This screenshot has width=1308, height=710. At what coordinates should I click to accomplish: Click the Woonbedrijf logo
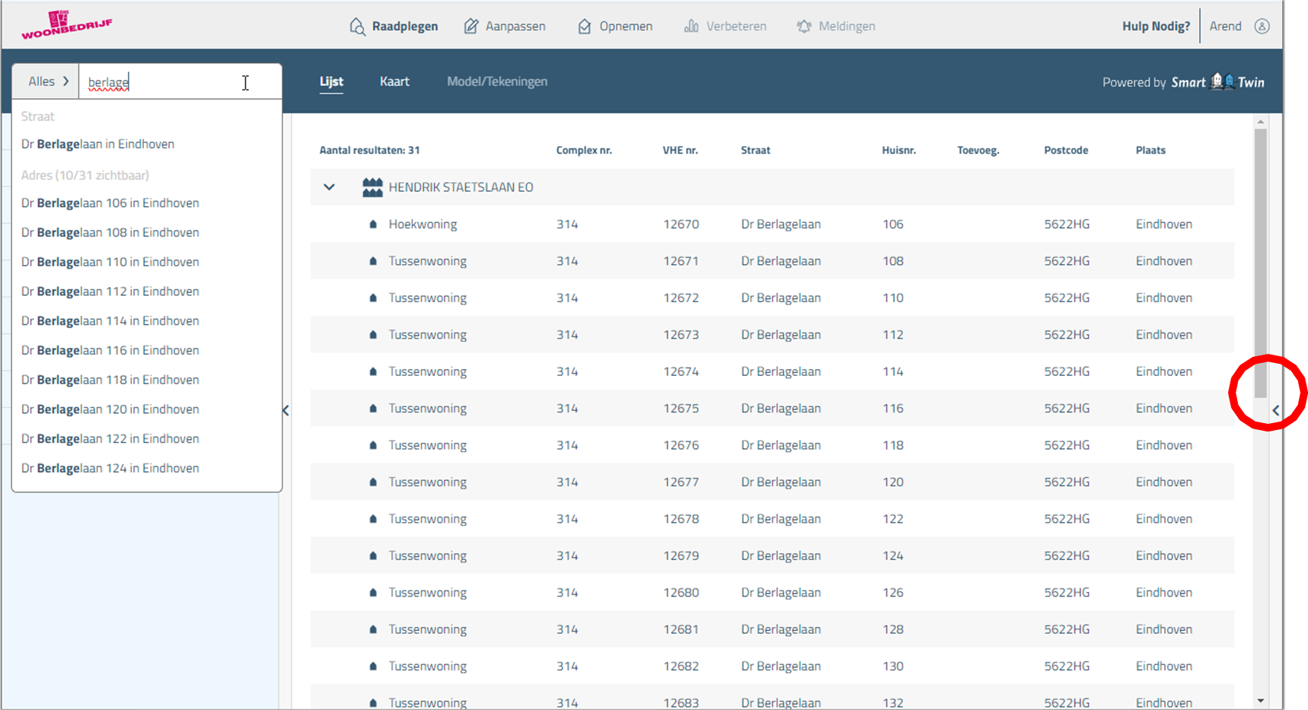pos(66,24)
